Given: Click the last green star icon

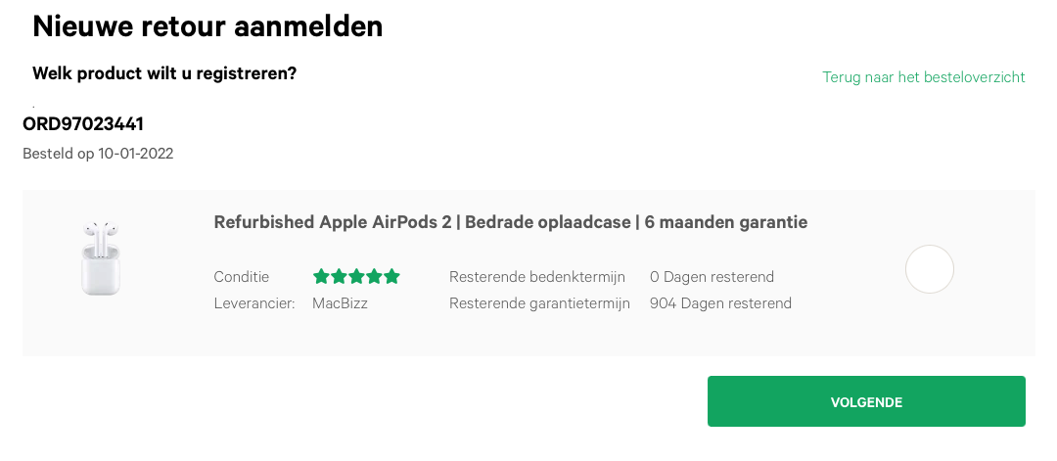Looking at the screenshot, I should point(391,276).
